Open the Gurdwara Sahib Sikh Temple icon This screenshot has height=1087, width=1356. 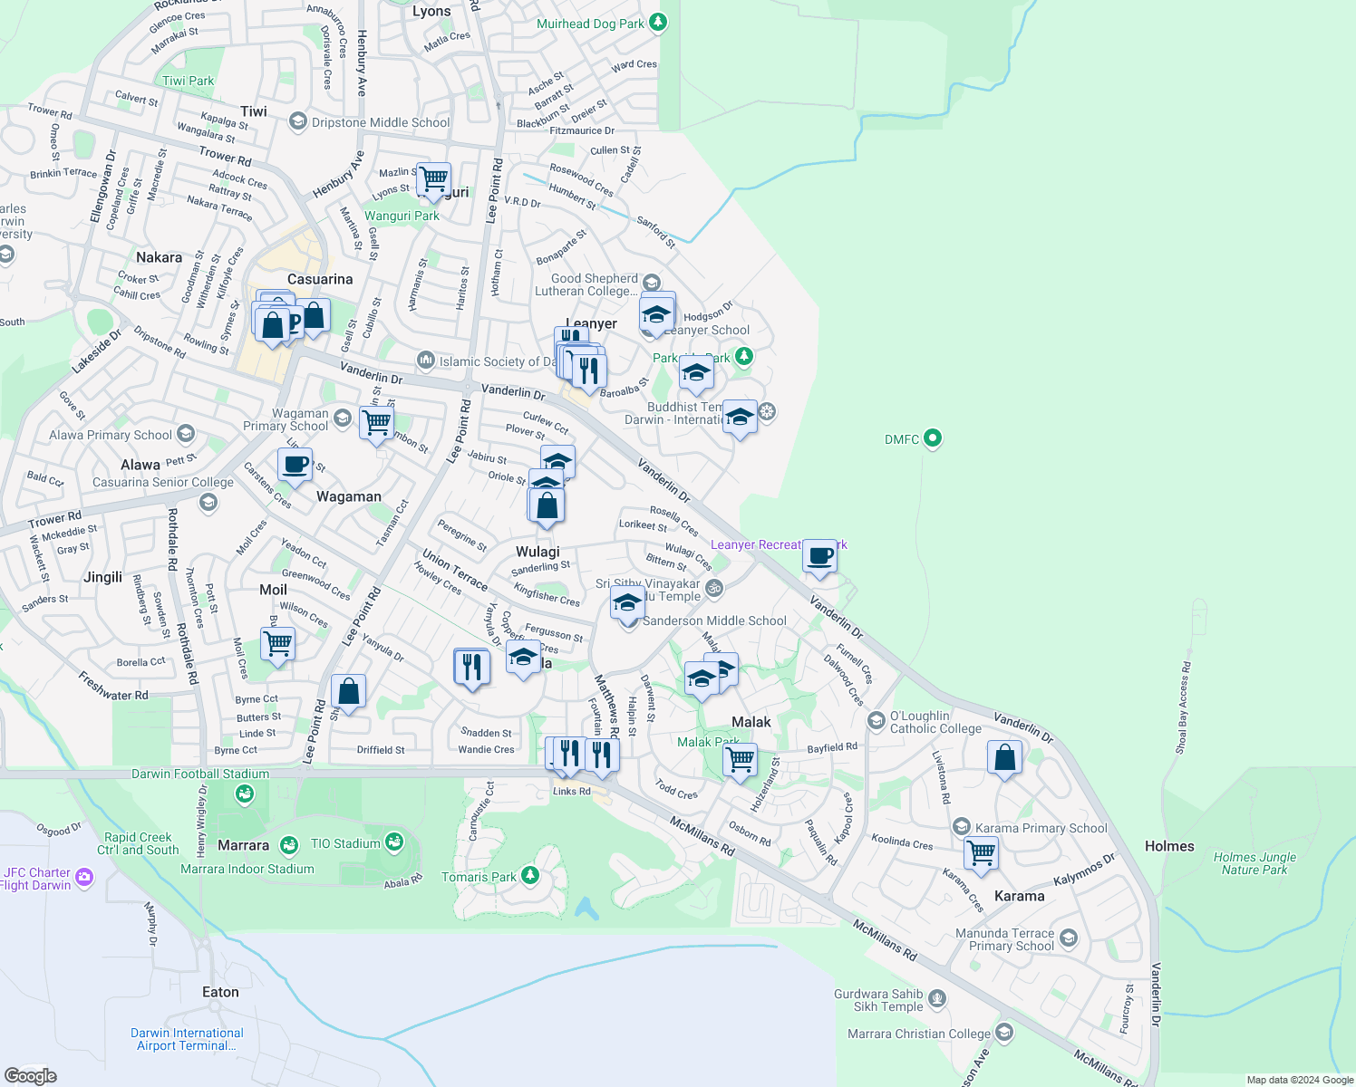(937, 999)
